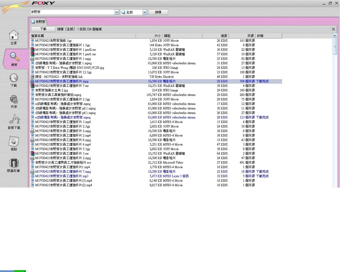This screenshot has height=272, width=340.
Task: Click the magnifier icon on the 吉野家 tab
Action: (33, 22)
